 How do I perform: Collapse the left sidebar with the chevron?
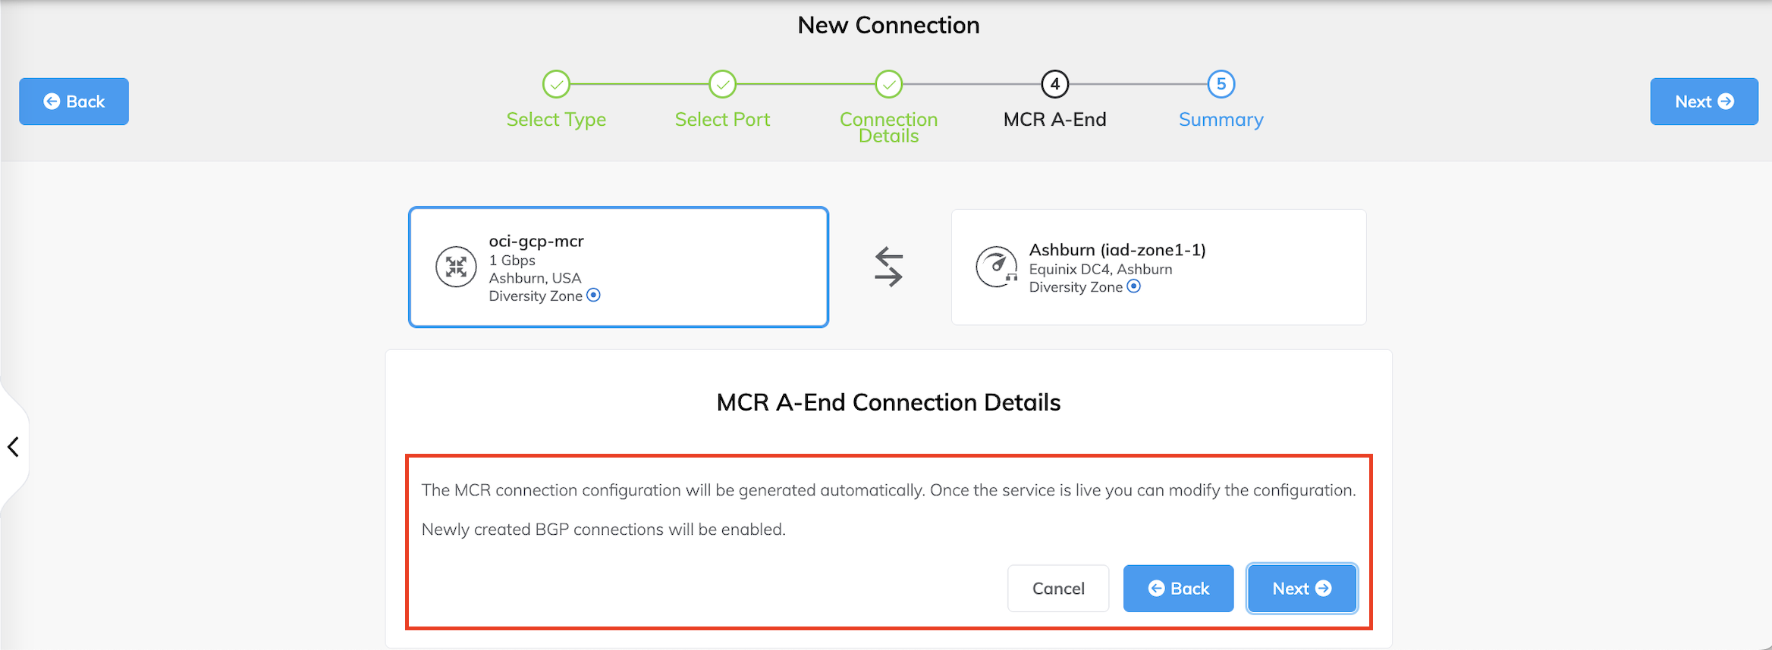[x=13, y=447]
